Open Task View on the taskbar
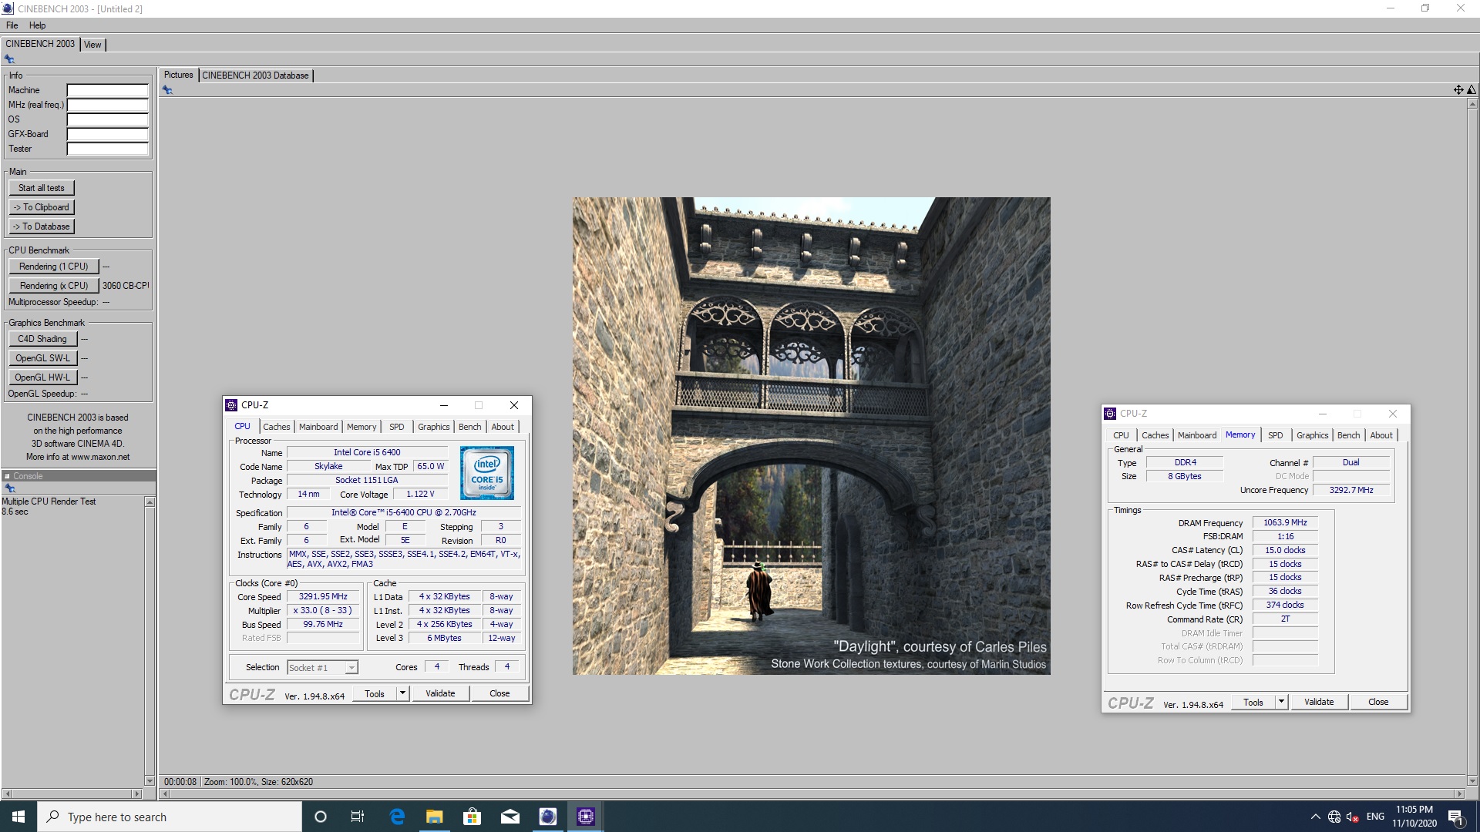The width and height of the screenshot is (1480, 832). tap(358, 817)
